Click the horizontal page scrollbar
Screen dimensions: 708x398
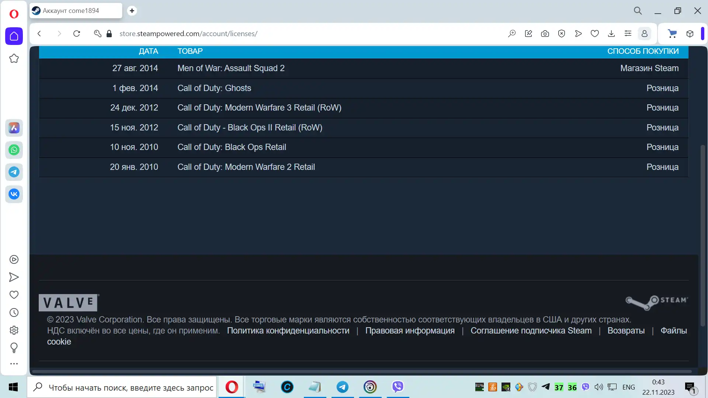pyautogui.click(x=361, y=371)
